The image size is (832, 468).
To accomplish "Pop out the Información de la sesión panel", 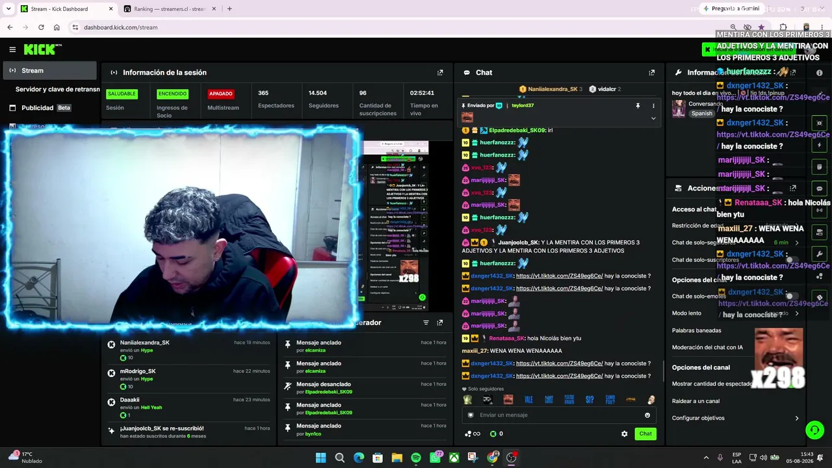I will tap(440, 73).
